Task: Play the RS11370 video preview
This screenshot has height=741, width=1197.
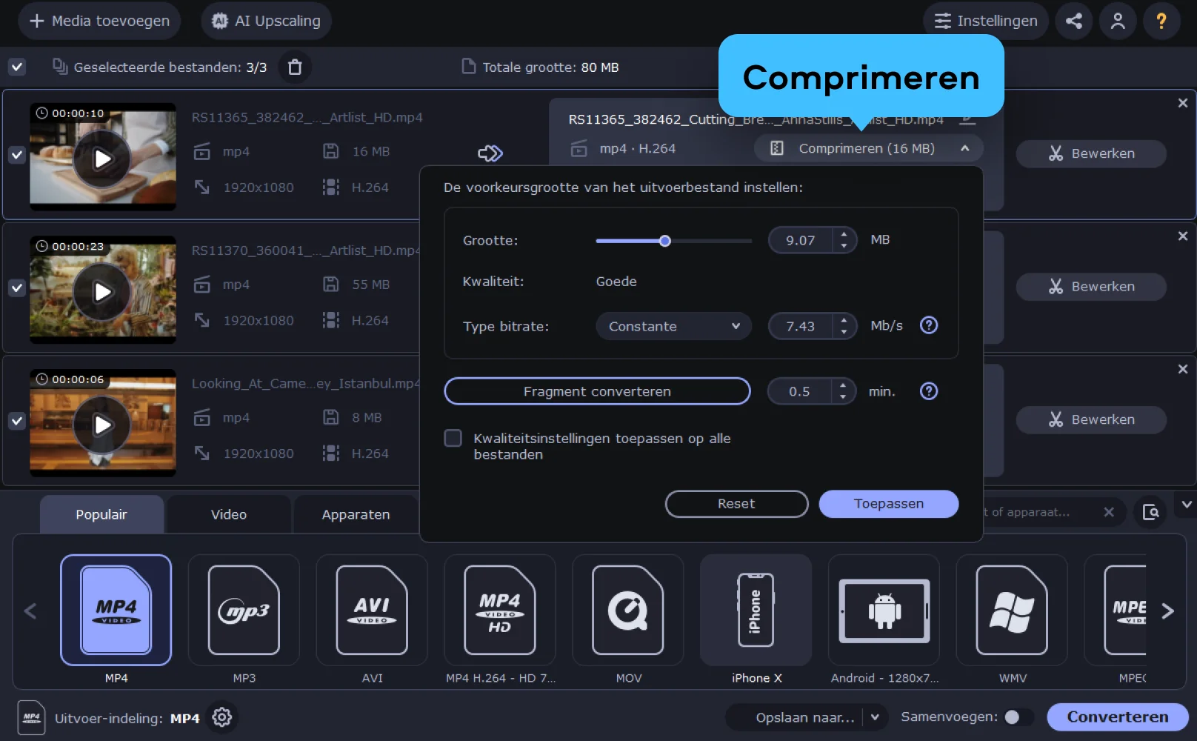Action: [102, 292]
